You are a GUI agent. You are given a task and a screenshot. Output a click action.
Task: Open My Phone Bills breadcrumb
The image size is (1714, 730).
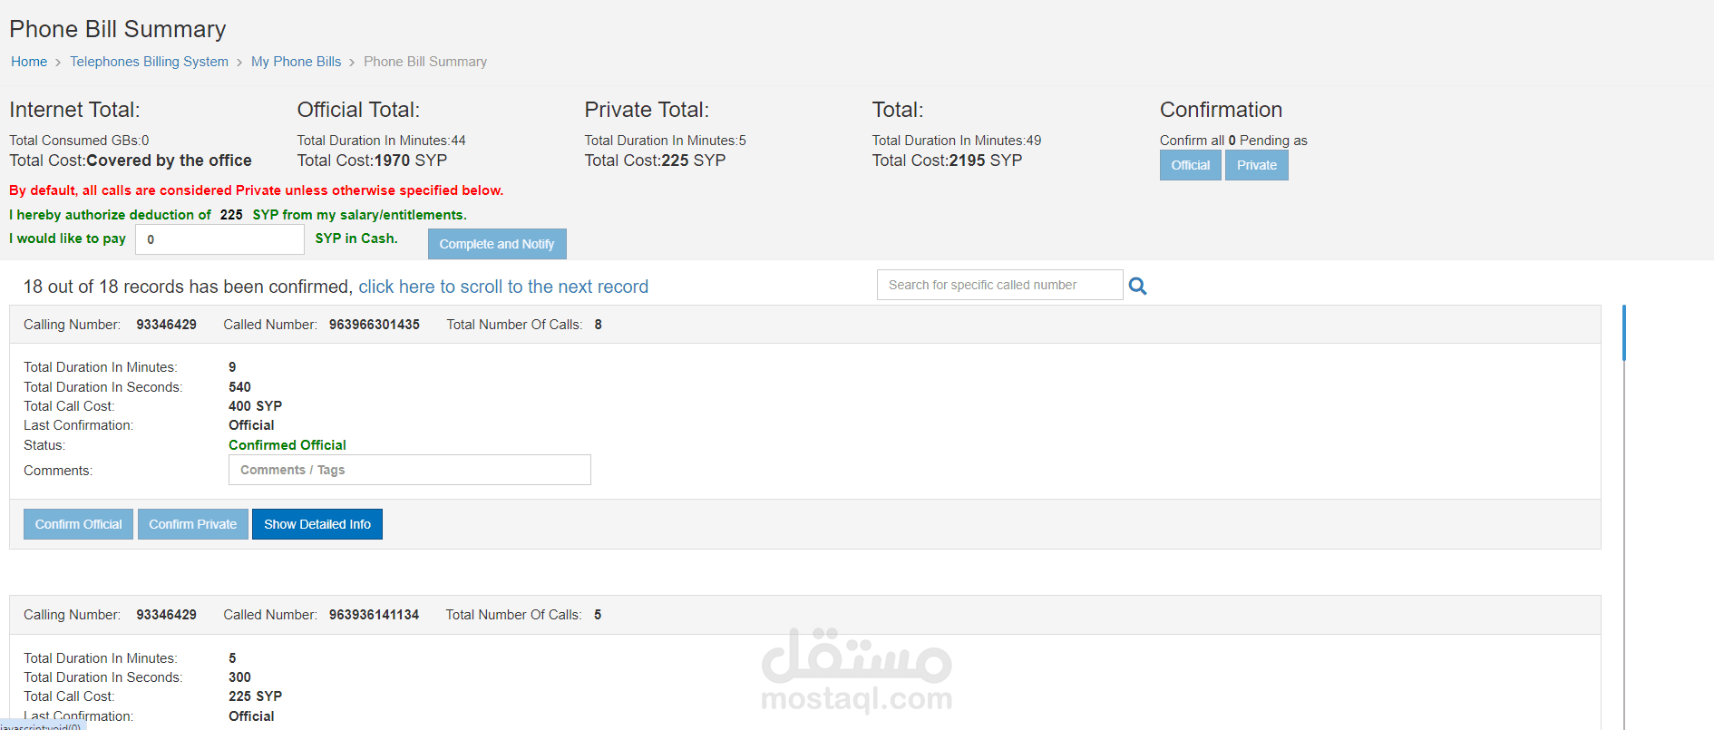coord(296,62)
